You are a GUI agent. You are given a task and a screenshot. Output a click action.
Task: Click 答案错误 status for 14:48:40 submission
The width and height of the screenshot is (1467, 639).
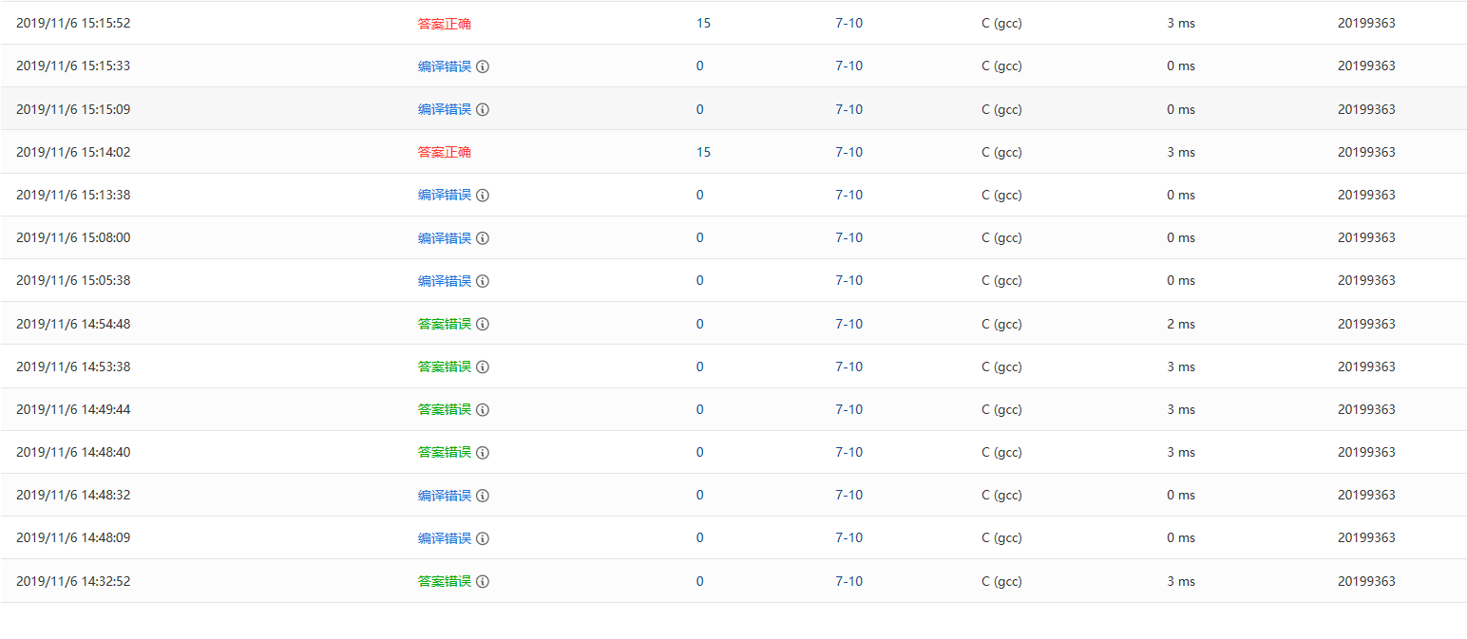(x=445, y=452)
